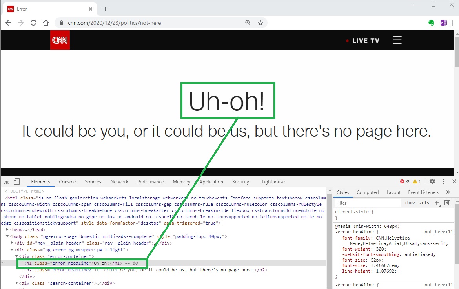This screenshot has height=289, width=459.
Task: Reload the page using the refresh icon
Action: click(x=33, y=23)
